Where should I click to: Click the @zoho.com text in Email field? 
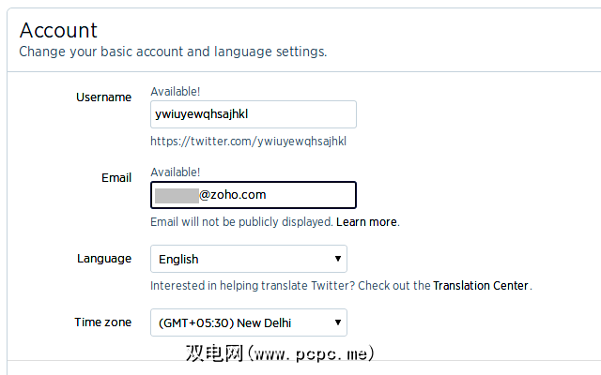point(233,195)
